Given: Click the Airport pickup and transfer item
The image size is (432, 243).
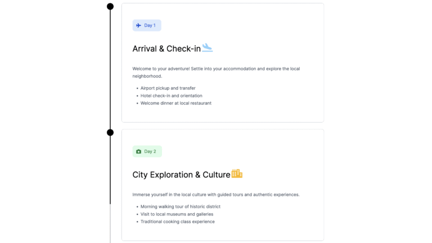Looking at the screenshot, I should [x=168, y=88].
